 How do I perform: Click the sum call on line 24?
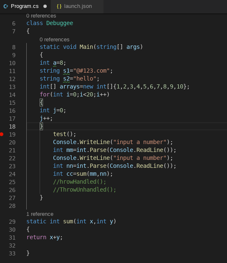(x=81, y=174)
